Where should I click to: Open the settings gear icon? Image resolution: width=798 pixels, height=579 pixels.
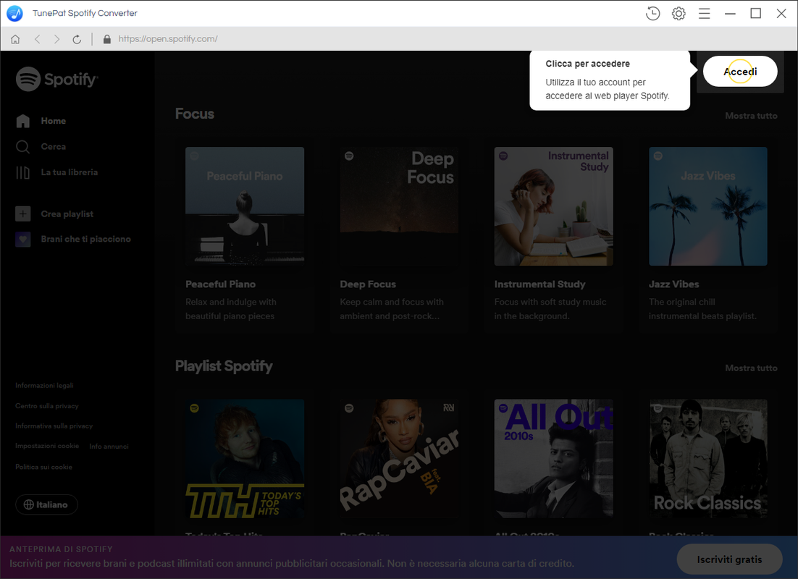pos(679,13)
